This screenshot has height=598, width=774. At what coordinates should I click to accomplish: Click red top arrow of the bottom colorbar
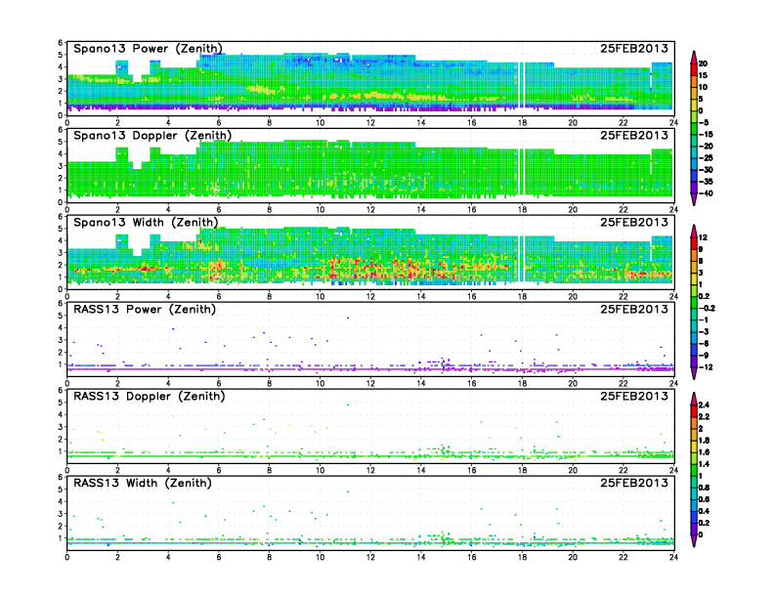click(x=693, y=397)
